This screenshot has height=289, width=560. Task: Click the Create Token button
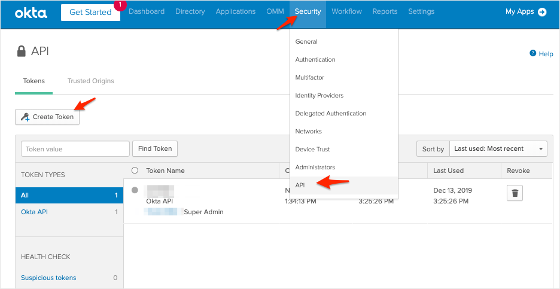tap(47, 117)
